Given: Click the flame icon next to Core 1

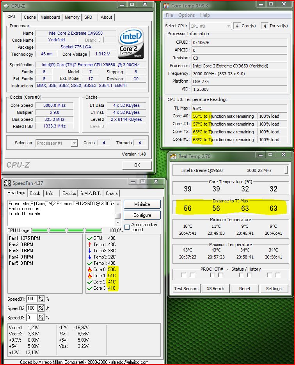Looking at the screenshot, I should [x=90, y=276].
